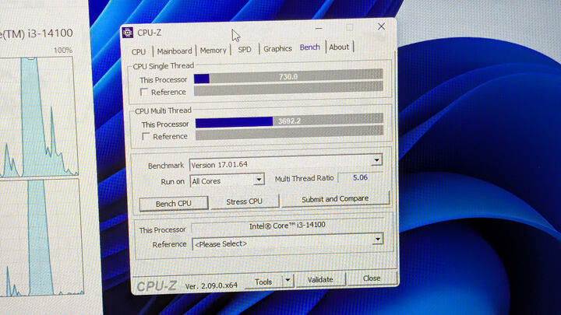Select the Graphics tab
Viewport: 561px width, 315px height.
point(277,48)
